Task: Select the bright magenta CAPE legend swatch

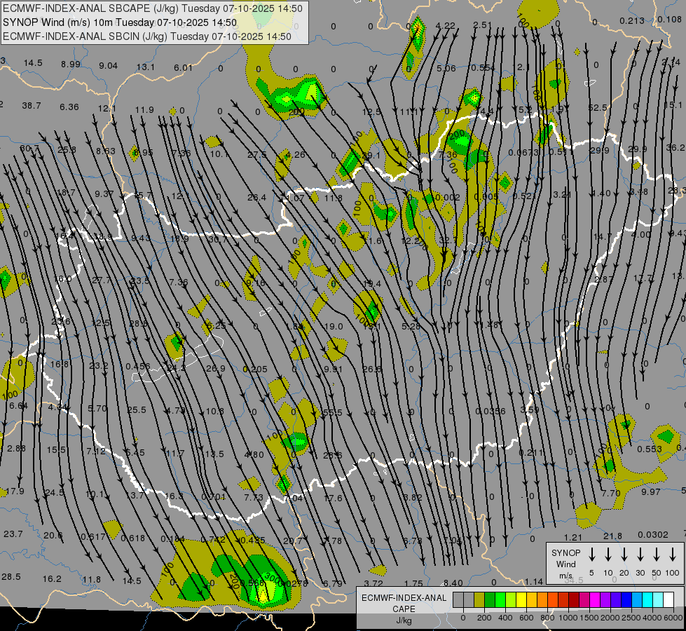Action: (595, 599)
